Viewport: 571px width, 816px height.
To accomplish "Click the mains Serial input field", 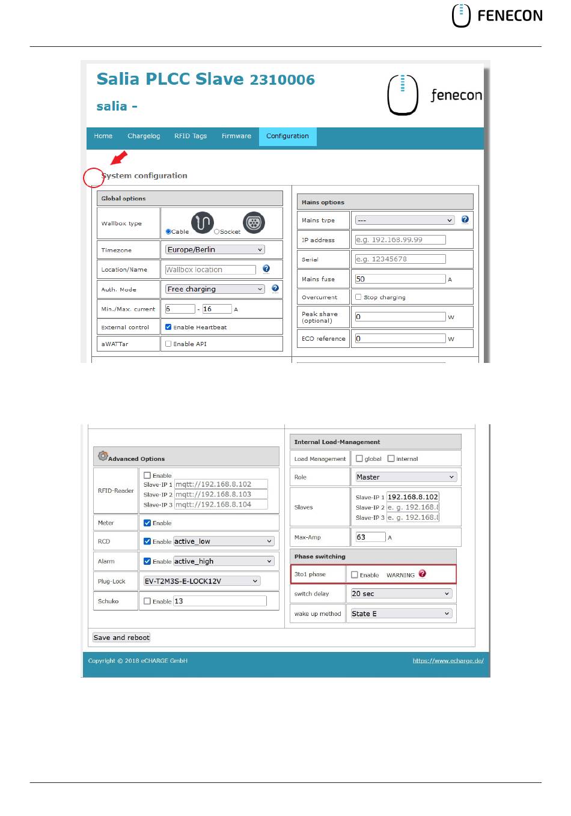I will coord(400,259).
